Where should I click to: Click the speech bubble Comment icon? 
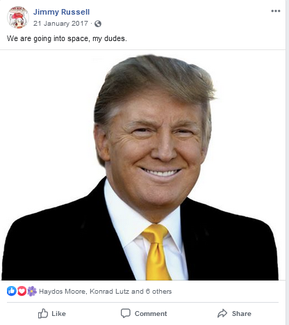coord(126,313)
